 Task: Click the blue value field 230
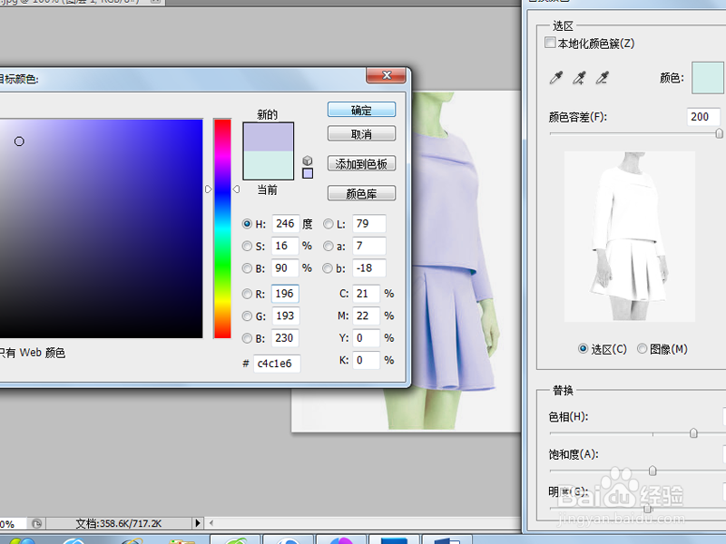(285, 337)
